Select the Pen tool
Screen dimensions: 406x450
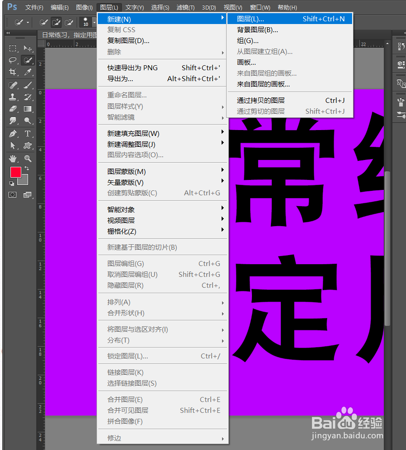[x=12, y=133]
